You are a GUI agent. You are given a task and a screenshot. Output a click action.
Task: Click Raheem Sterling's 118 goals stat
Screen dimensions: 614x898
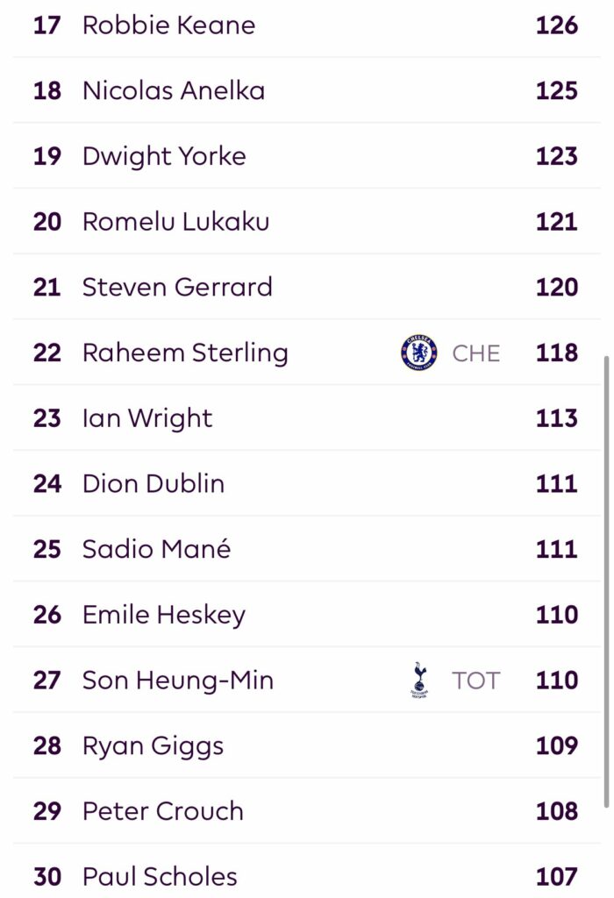tap(557, 353)
